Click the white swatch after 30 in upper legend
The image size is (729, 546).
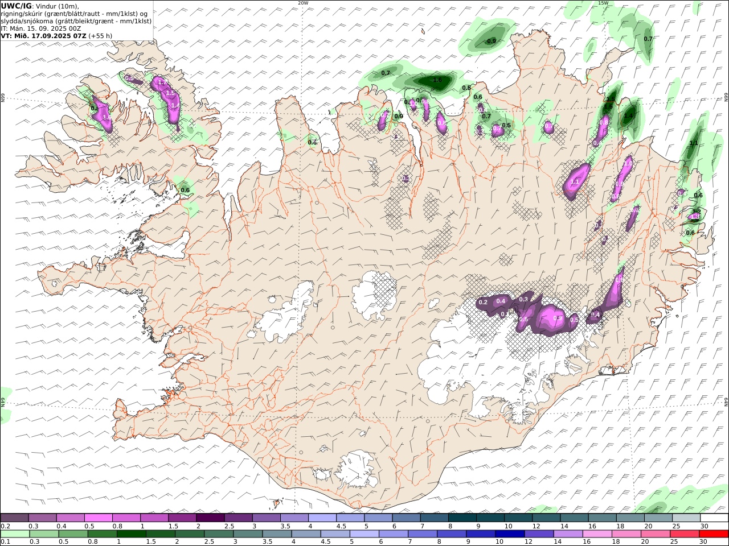click(x=714, y=518)
